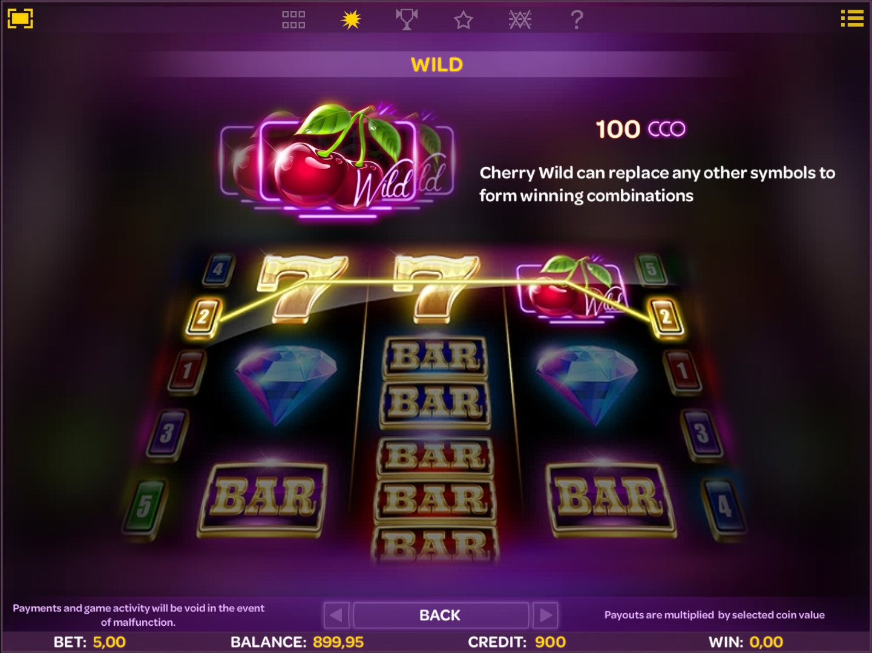Click the WILD section header
The image size is (872, 653).
click(x=437, y=64)
